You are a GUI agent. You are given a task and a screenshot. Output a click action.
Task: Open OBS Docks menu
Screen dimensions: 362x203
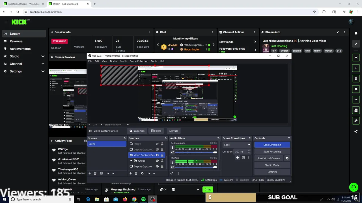click(x=113, y=61)
